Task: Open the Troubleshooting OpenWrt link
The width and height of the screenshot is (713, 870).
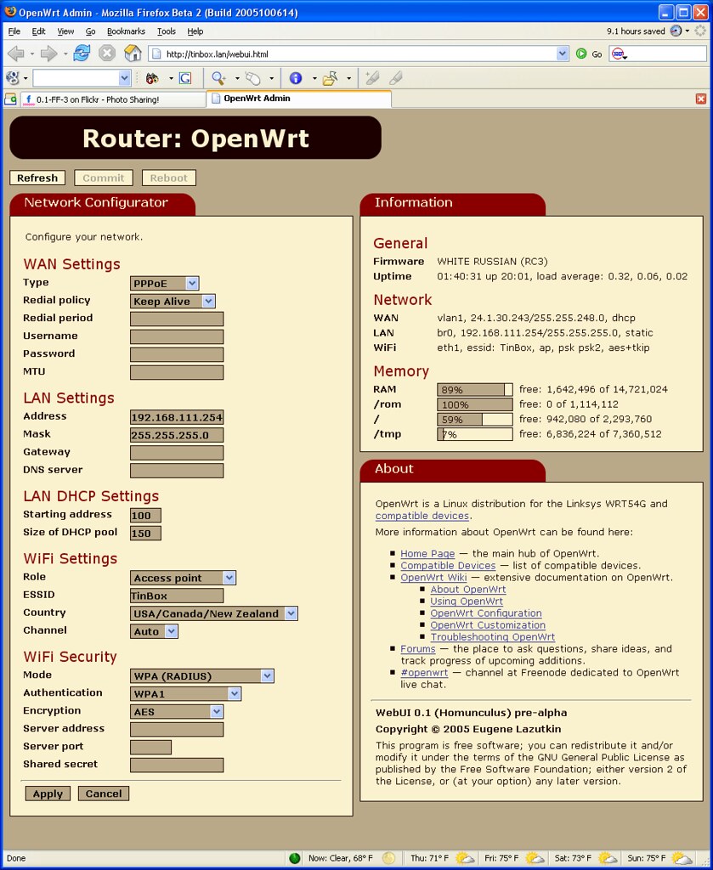Action: tap(493, 637)
